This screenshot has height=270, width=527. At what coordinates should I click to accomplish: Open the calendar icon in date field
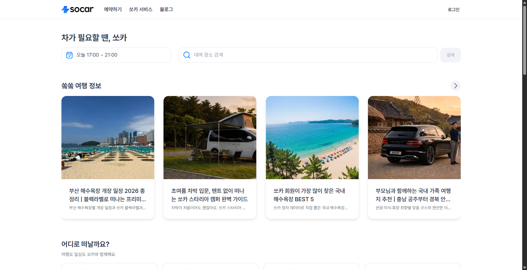pyautogui.click(x=69, y=55)
